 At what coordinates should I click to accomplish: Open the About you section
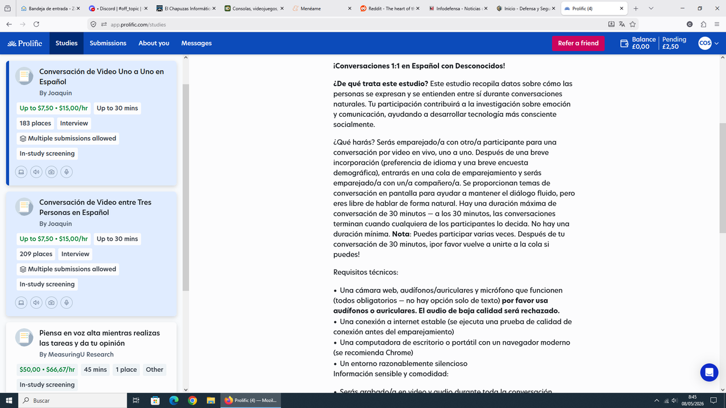[x=154, y=43]
